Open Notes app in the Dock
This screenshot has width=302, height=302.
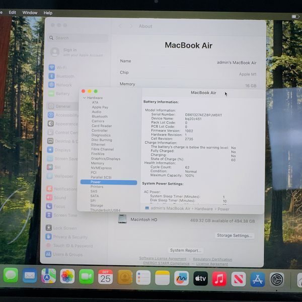[162, 278]
